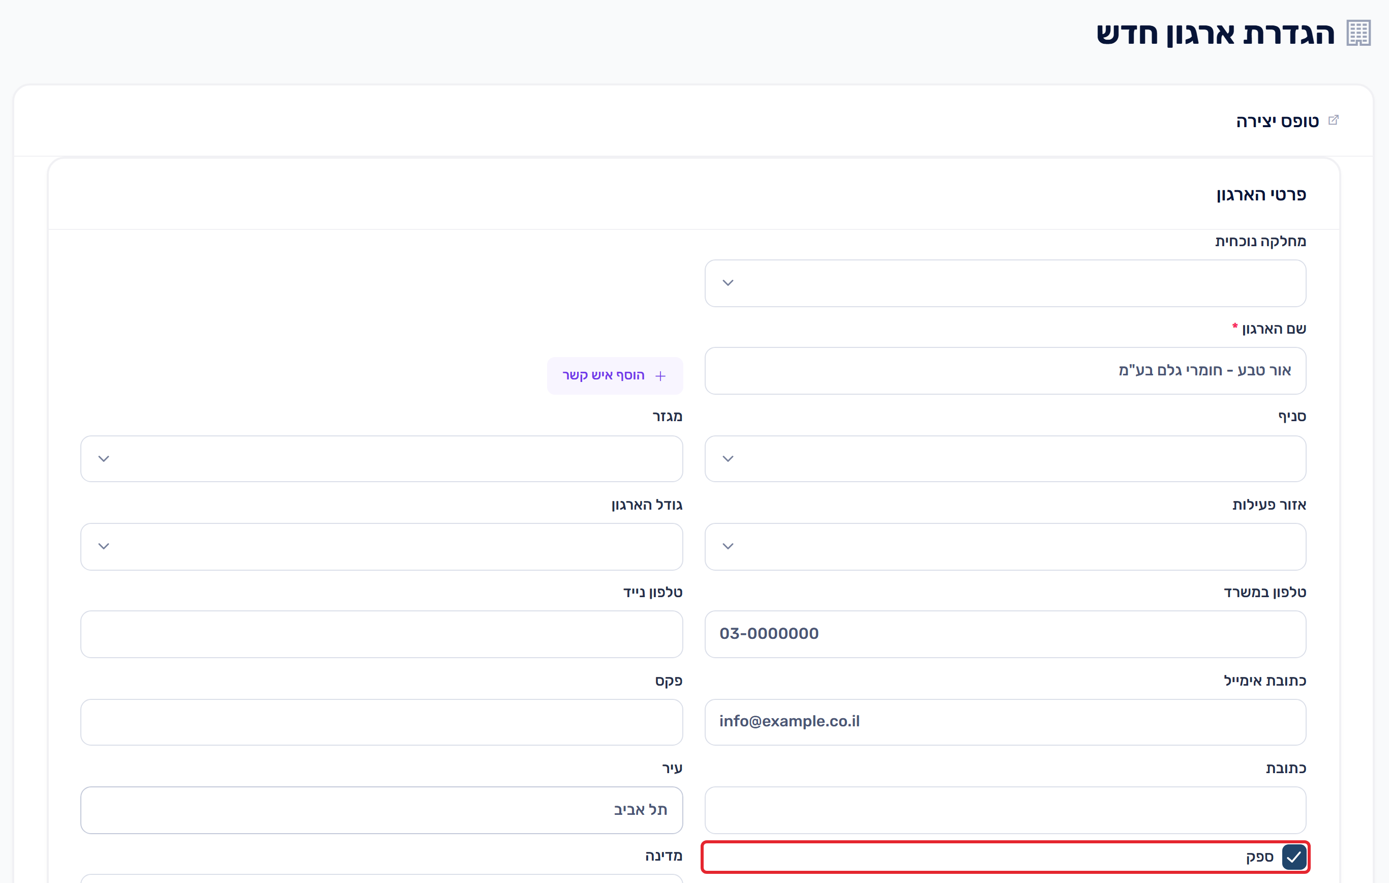Click the טלפון במשרד field

tap(1006, 634)
